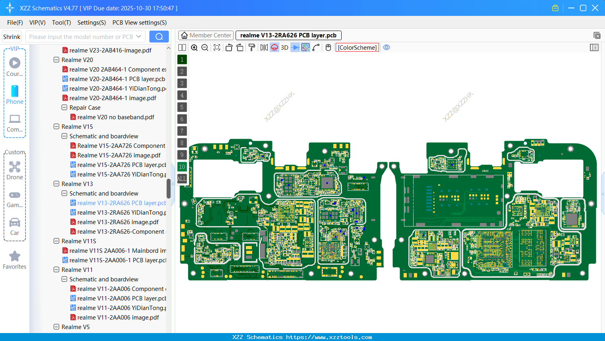
Task: Click the Member Center button
Action: pyautogui.click(x=206, y=35)
